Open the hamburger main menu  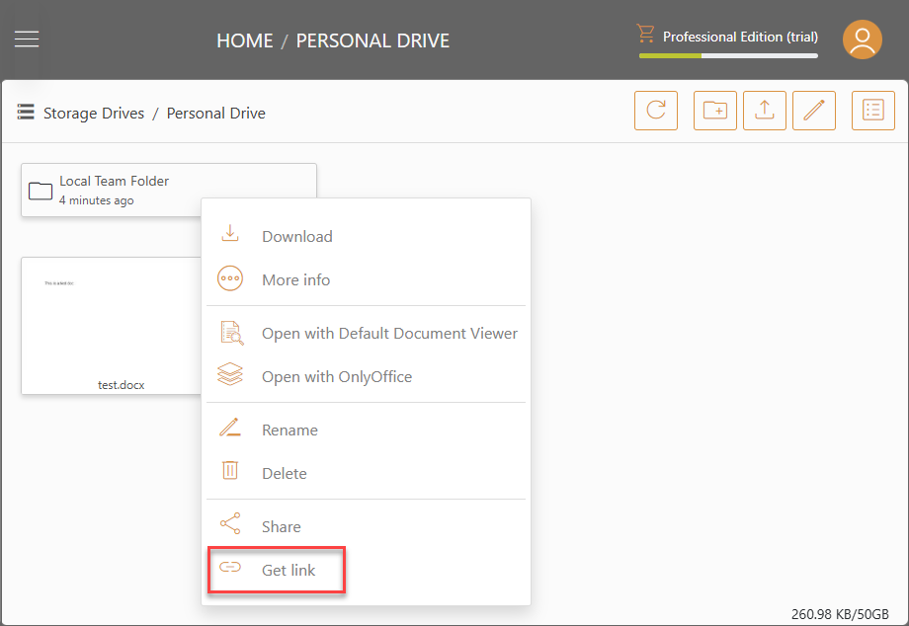(x=27, y=39)
